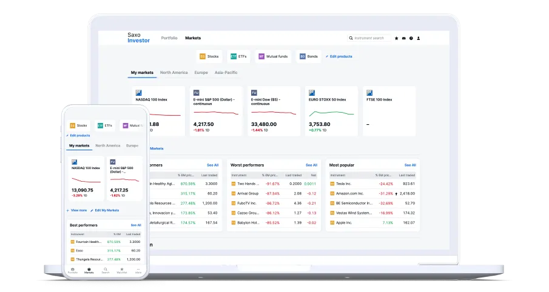Tap the Watchlist star in phone bottom bar
549x292 pixels.
122,270
